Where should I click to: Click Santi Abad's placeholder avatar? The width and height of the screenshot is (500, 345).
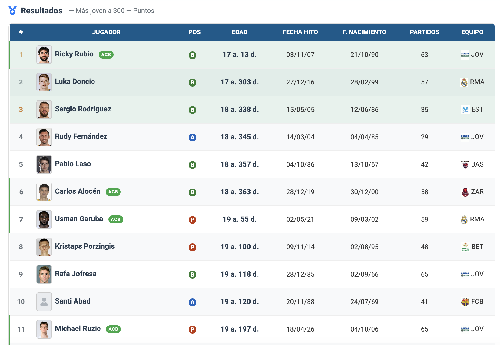44,302
